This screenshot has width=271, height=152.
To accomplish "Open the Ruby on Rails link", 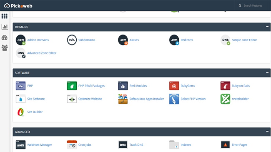I will click(241, 86).
